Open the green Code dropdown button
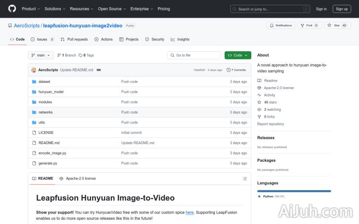Viewport: 359px width, 224px height. pyautogui.click(x=237, y=55)
